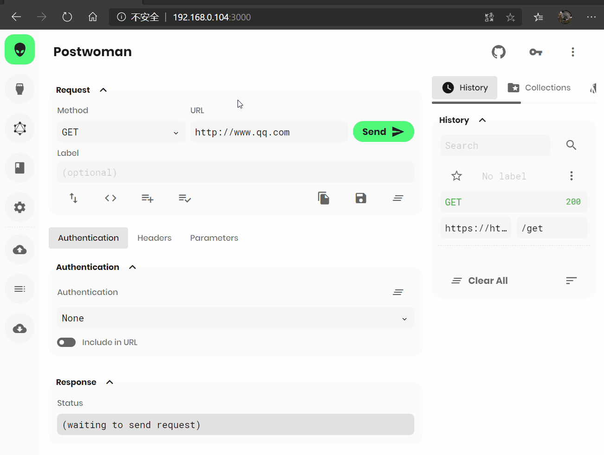Click the cloud download sidebar icon
This screenshot has height=455, width=604.
pos(19,328)
